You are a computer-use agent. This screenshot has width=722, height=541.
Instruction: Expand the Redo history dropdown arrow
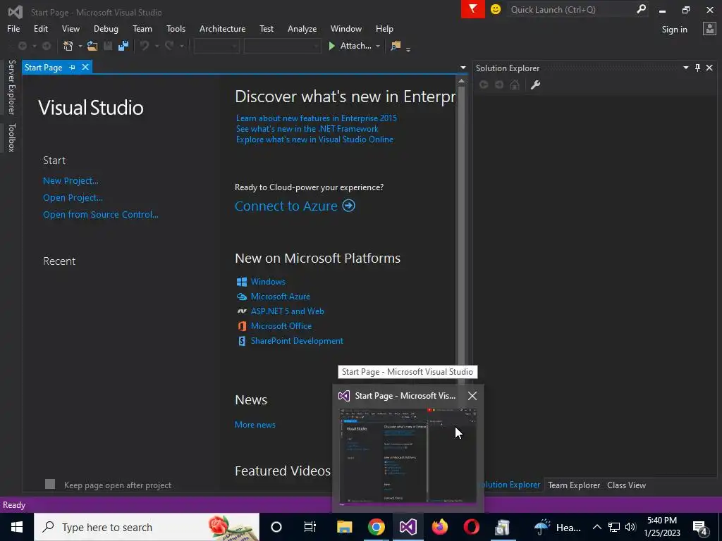pyautogui.click(x=181, y=46)
